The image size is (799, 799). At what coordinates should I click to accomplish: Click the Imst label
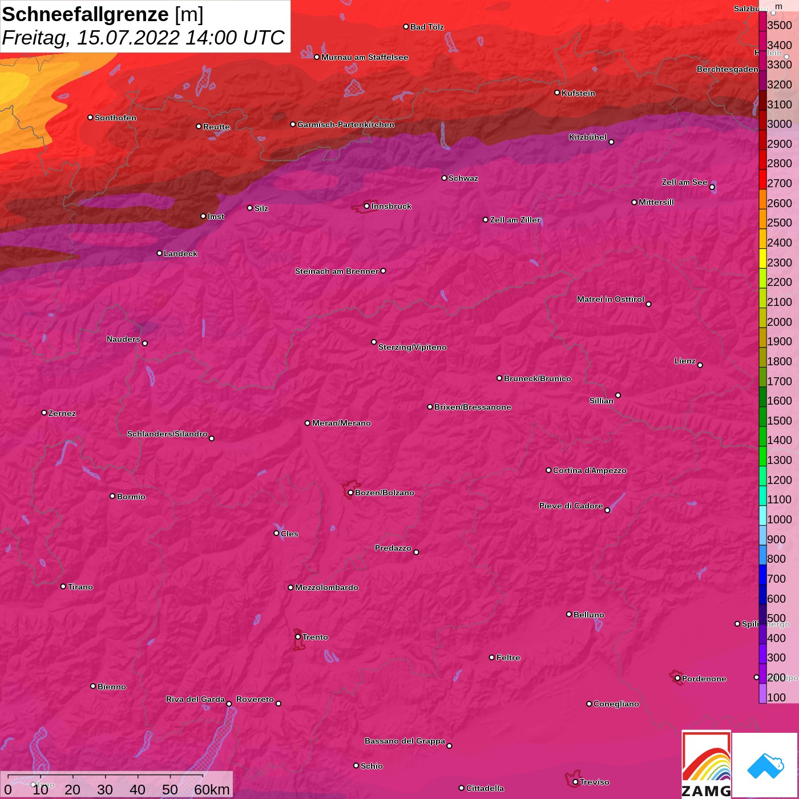216,216
